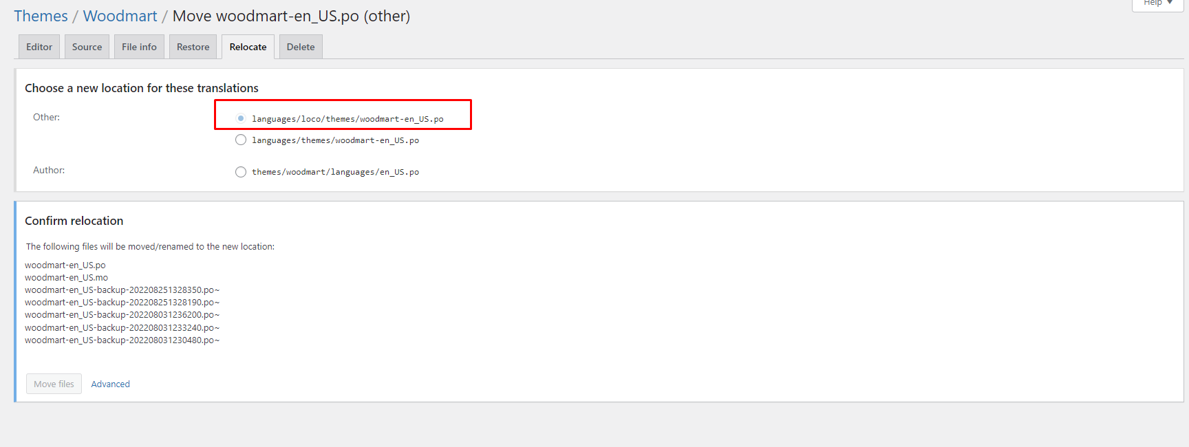The height and width of the screenshot is (447, 1189).
Task: Click the Move files button
Action: [x=54, y=384]
